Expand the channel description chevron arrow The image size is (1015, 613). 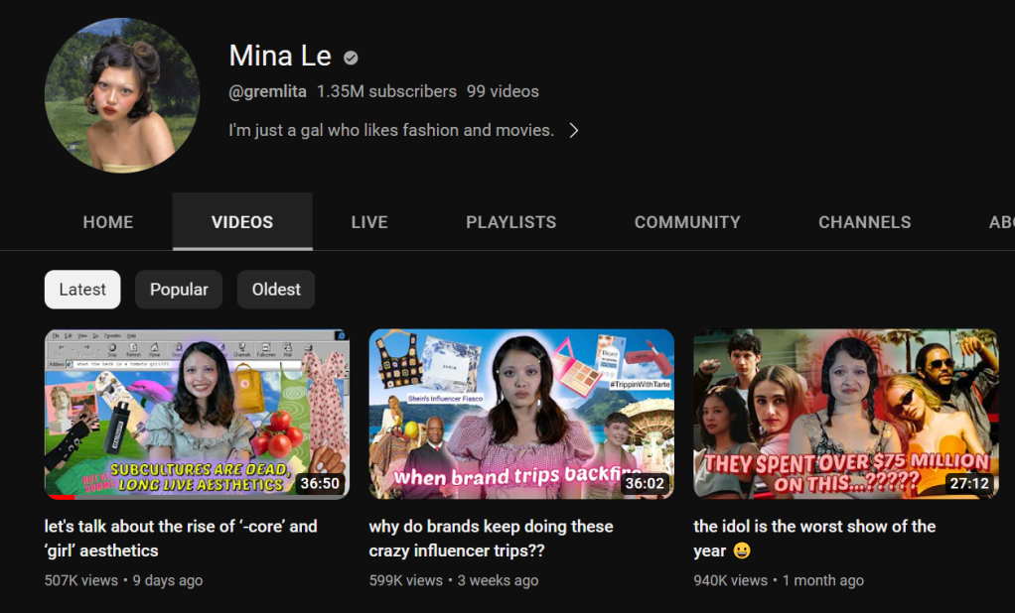[x=573, y=130]
